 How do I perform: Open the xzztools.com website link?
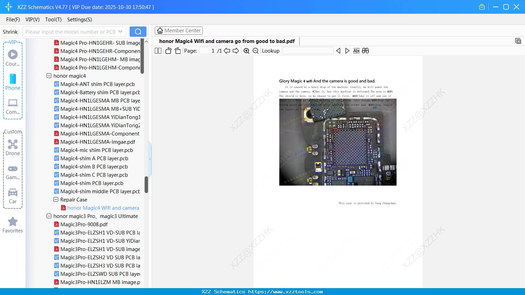click(x=285, y=292)
